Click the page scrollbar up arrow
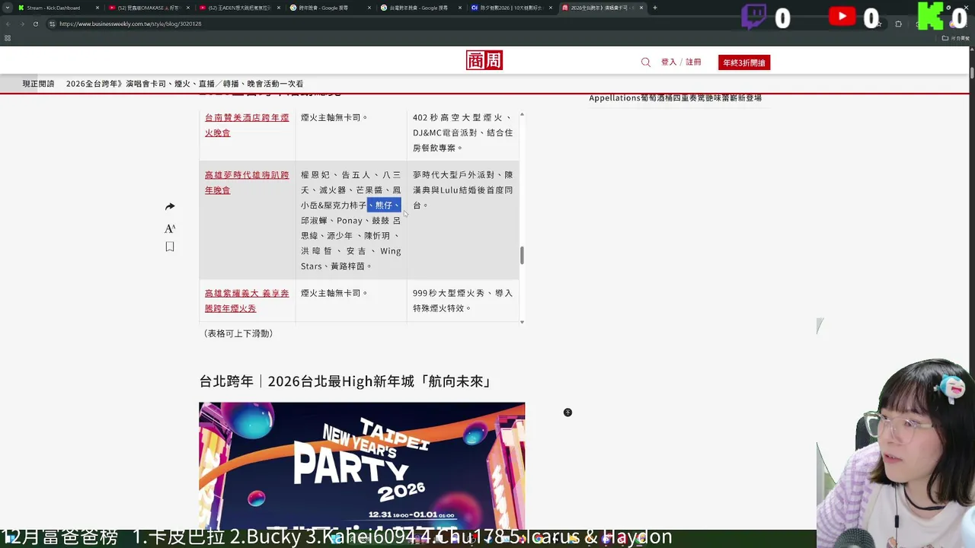 click(972, 50)
